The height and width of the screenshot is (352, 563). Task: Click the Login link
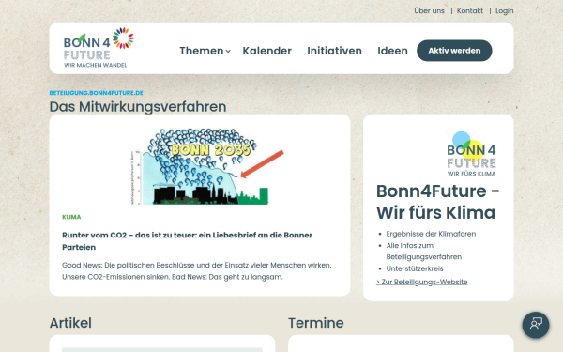coord(505,10)
